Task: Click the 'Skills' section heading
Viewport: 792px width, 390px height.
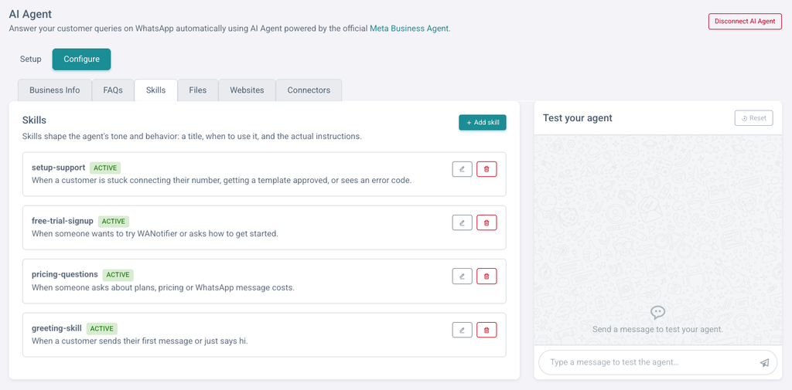Action: click(34, 120)
